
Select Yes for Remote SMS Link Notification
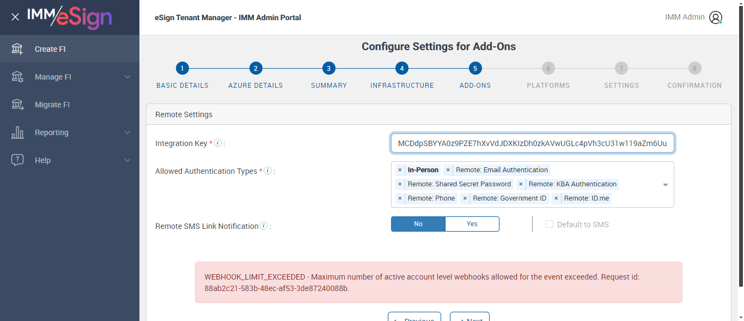coord(472,224)
